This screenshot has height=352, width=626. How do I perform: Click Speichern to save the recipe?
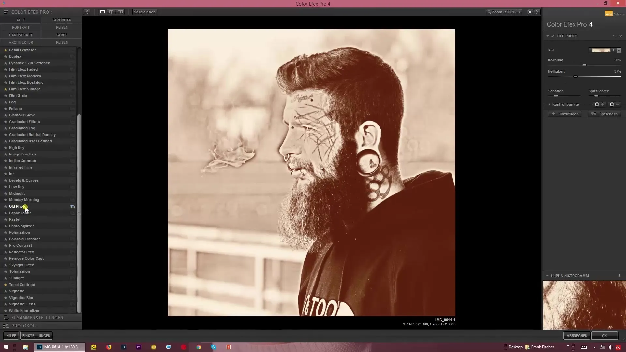tap(605, 114)
